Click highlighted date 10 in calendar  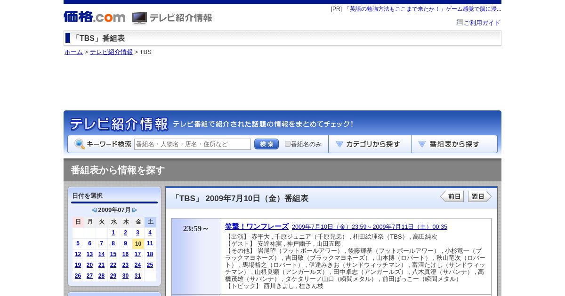point(138,243)
